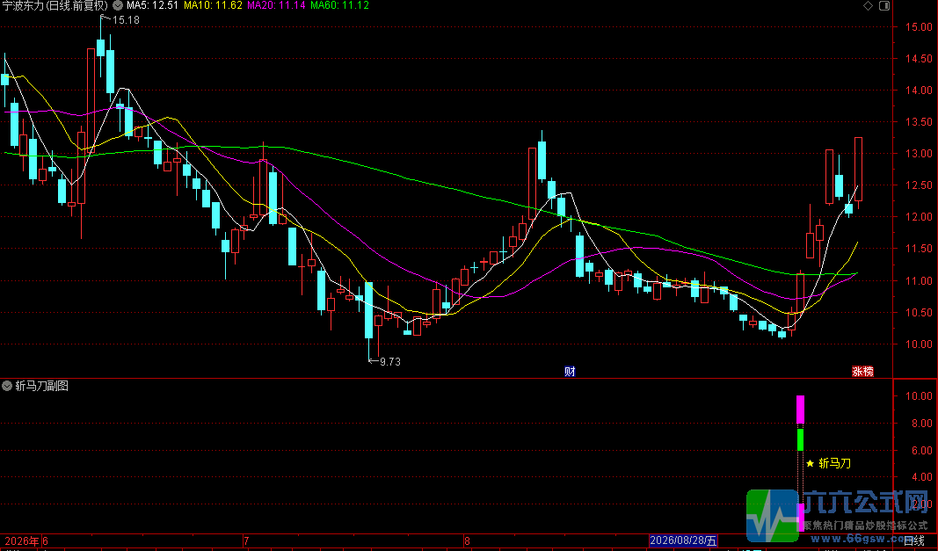
Task: Click the 2026/08/28/五 date label
Action: [683, 540]
